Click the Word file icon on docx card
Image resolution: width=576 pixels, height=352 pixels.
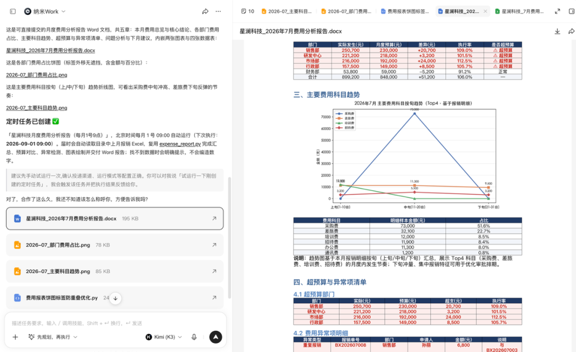17,219
